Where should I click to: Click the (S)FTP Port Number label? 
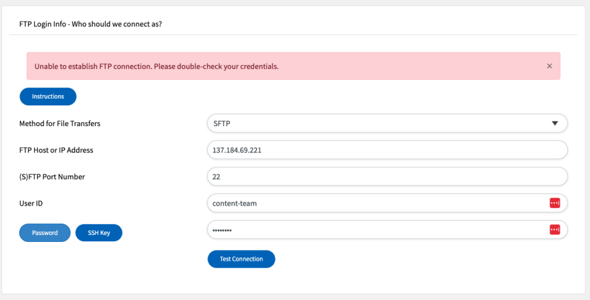52,177
